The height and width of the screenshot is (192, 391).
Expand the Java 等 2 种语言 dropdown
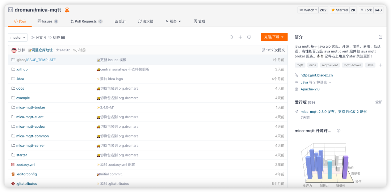click(316, 82)
